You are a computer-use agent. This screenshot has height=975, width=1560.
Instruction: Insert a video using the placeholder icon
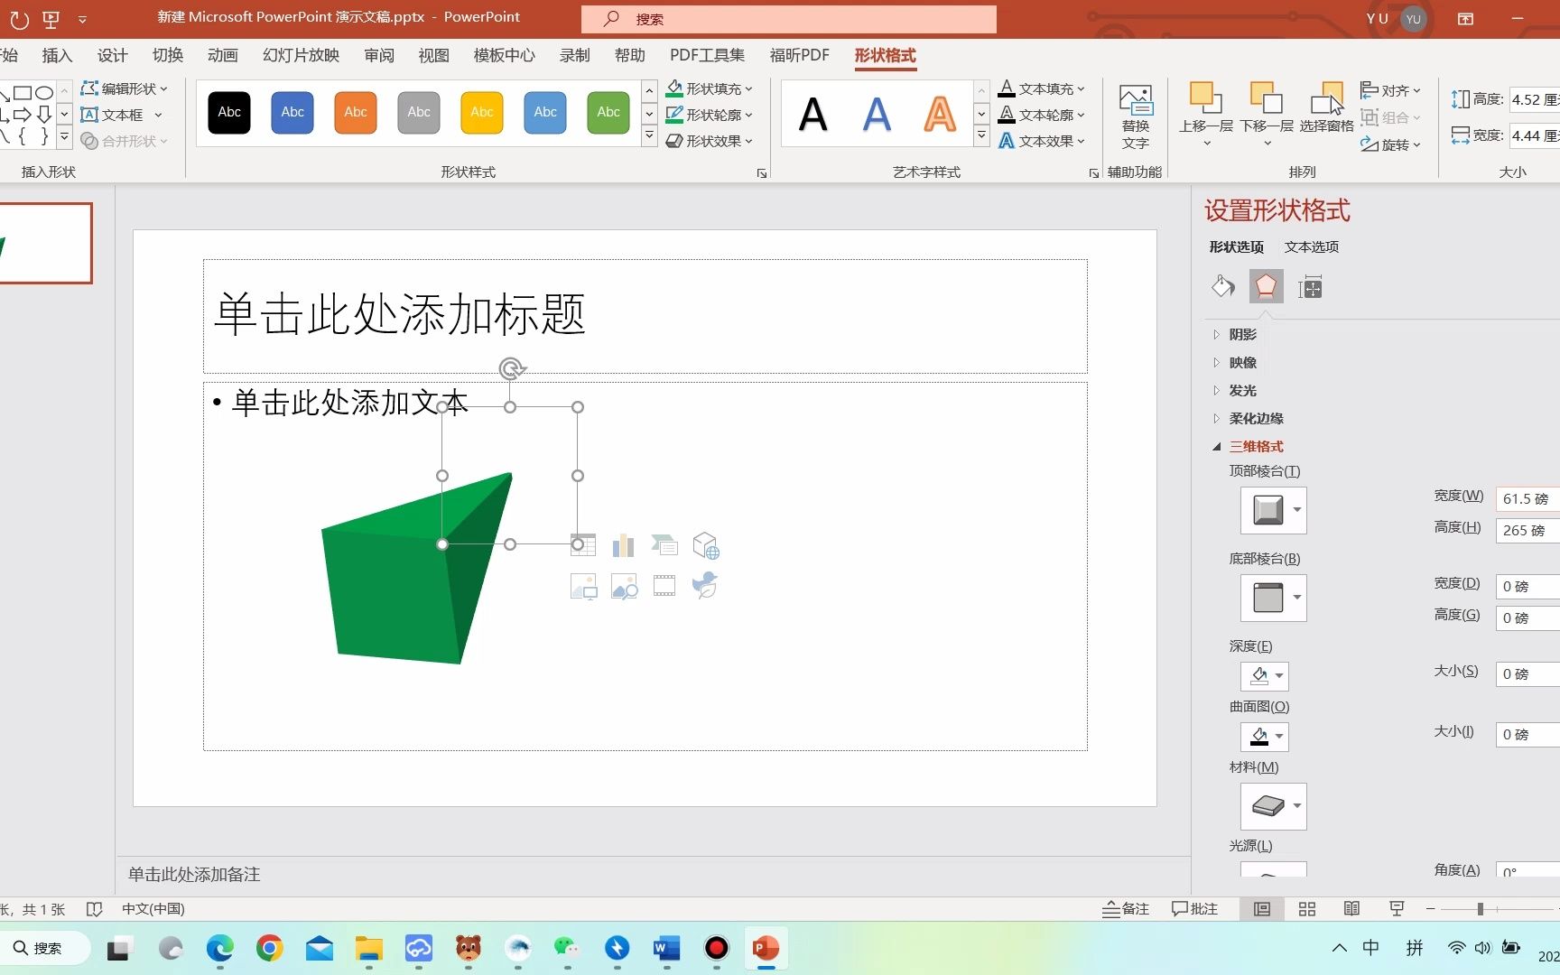click(x=664, y=585)
